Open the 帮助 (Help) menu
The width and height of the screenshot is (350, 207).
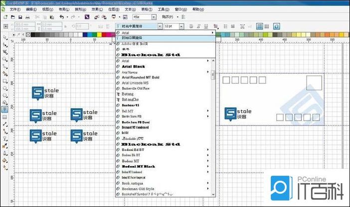(198, 9)
